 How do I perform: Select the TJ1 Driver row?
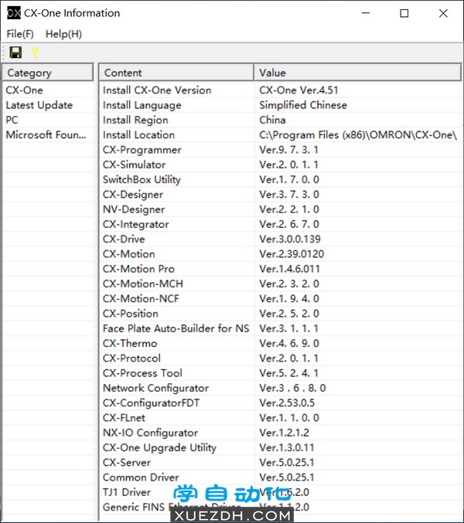click(281, 492)
